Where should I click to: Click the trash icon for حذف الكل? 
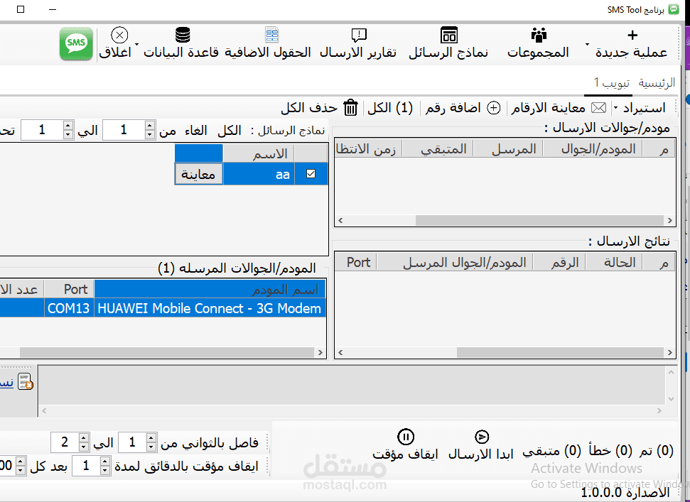[x=350, y=108]
